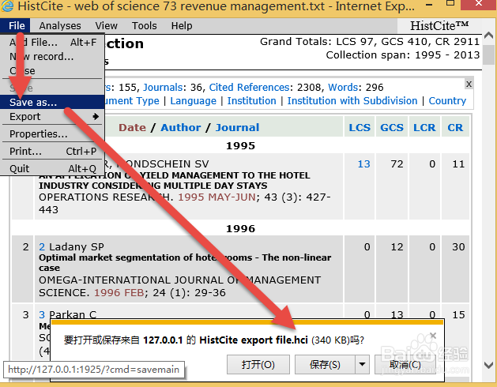Image resolution: width=497 pixels, height=387 pixels.
Task: Sort by LCR column header
Action: coord(424,127)
